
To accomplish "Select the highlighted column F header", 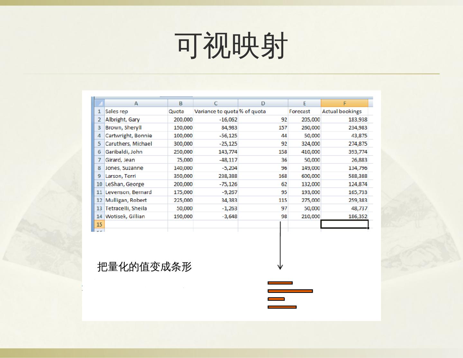I will point(344,103).
